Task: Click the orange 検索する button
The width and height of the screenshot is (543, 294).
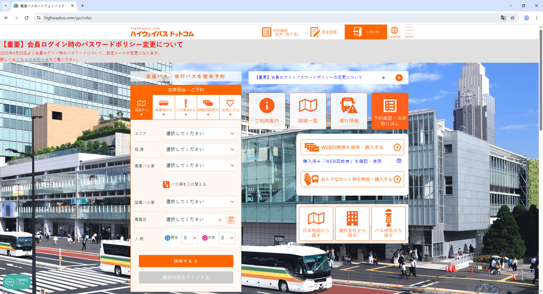Action: pos(186,261)
